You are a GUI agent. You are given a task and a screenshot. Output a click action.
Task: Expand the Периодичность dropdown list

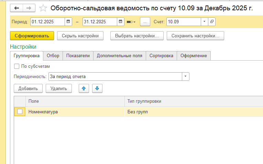pos(186,76)
